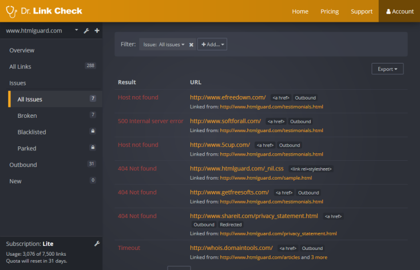The image size is (420, 270).
Task: Add new project with plus icon
Action: pyautogui.click(x=97, y=30)
